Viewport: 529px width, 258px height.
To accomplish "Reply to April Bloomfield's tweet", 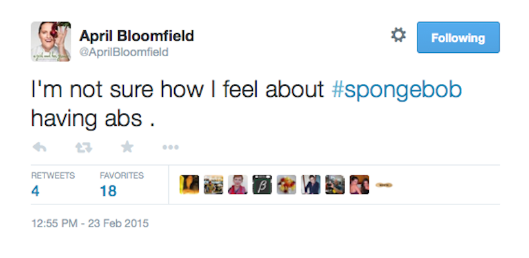I will pos(39,148).
